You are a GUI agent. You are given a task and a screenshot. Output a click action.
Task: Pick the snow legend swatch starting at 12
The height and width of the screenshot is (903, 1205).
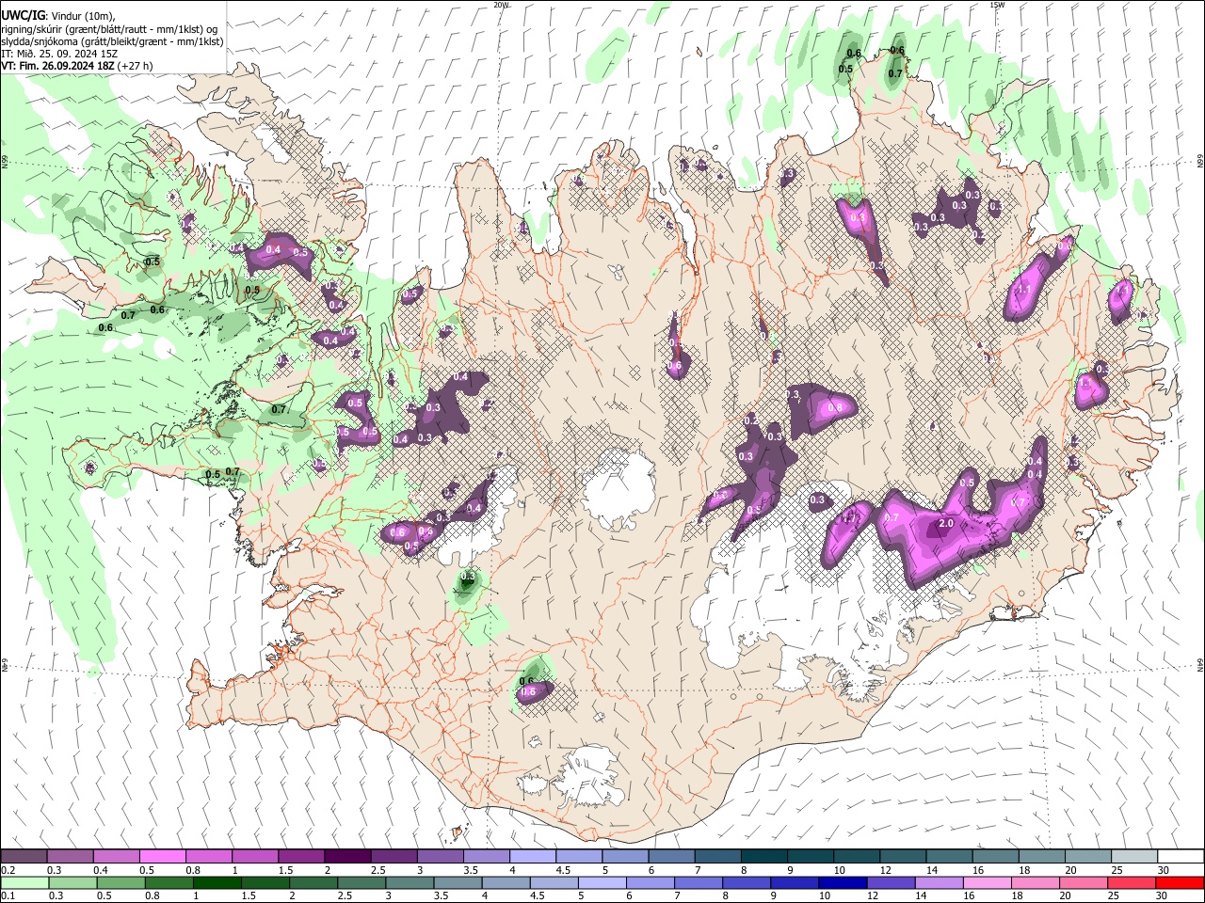click(901, 857)
